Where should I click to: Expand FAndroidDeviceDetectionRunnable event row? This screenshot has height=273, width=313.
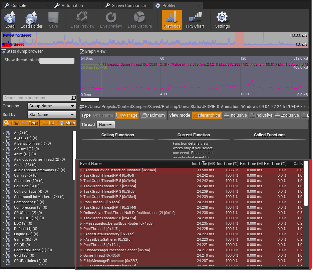(81, 170)
